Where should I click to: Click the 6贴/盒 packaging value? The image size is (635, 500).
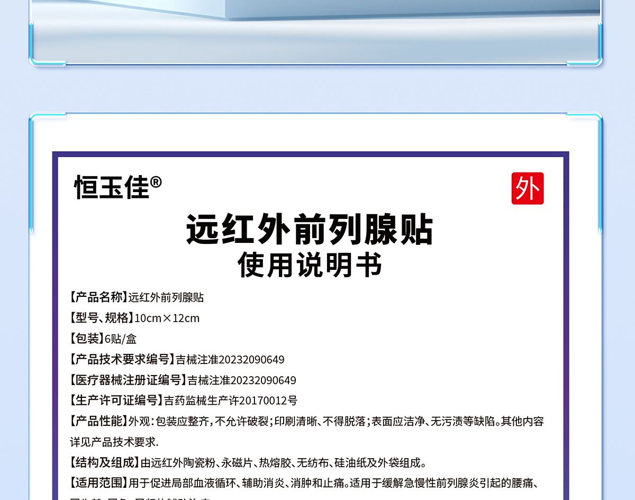(x=121, y=339)
